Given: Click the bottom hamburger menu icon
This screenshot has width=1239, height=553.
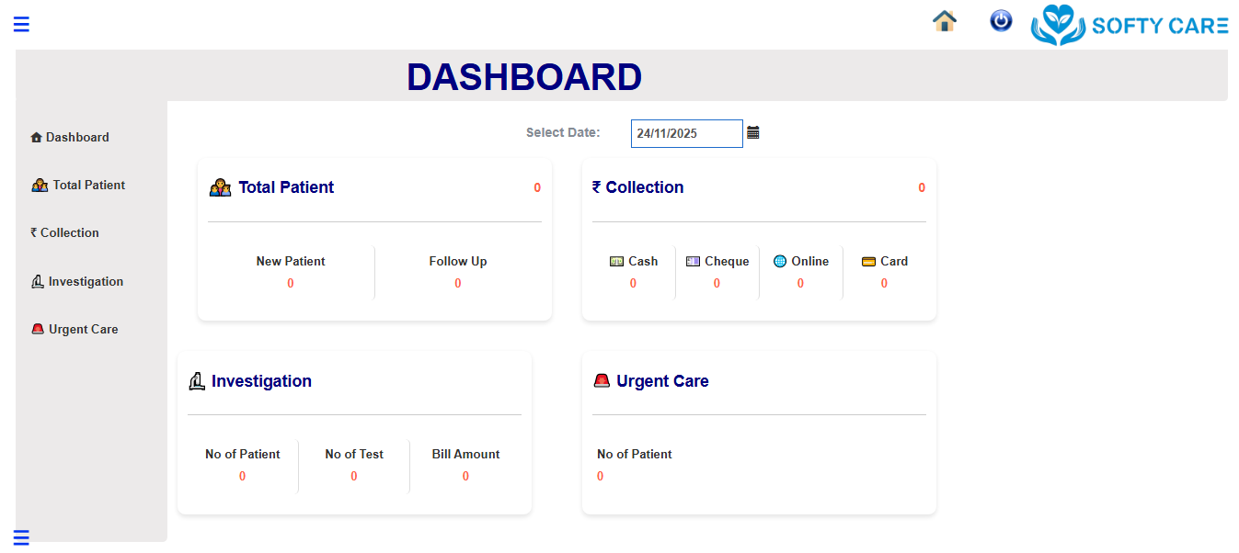Looking at the screenshot, I should point(21,537).
